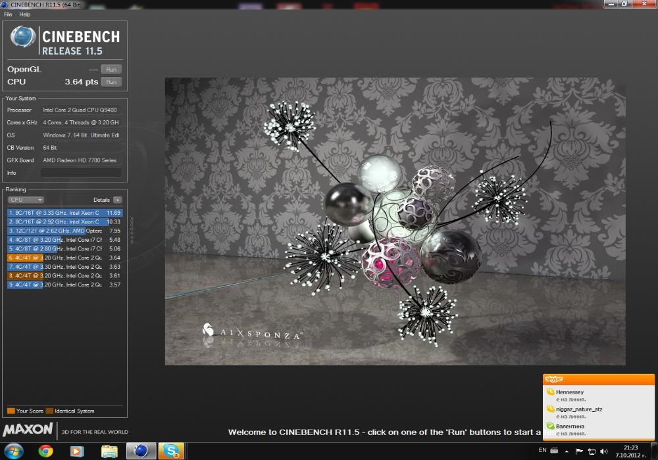The image size is (658, 460).
Task: Grab the left panel splitter handle
Action: [x=132, y=230]
